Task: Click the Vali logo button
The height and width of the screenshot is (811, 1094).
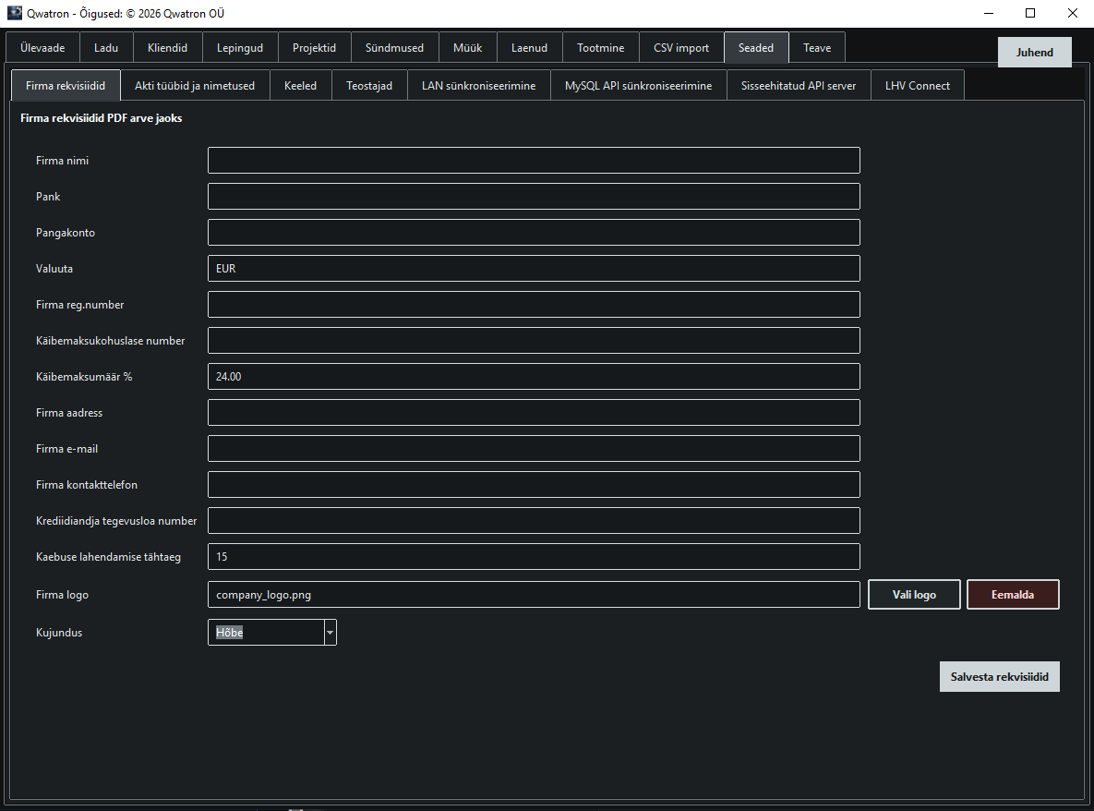Action: point(914,595)
